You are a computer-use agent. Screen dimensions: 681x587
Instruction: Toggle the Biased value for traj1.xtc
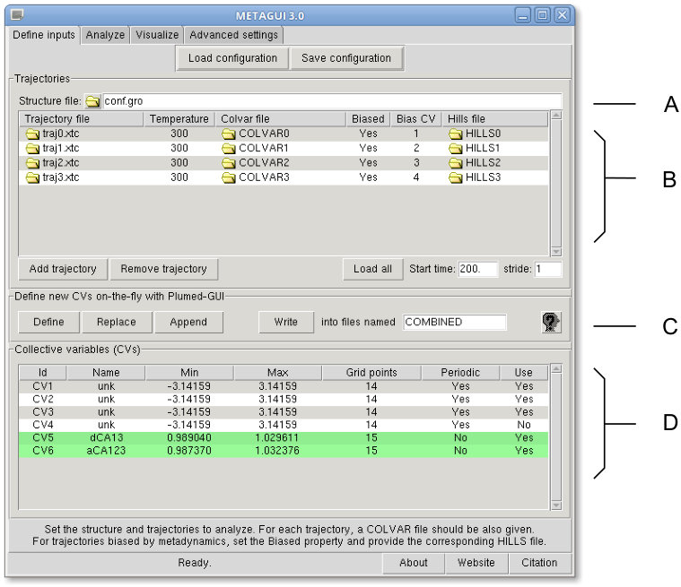click(368, 149)
